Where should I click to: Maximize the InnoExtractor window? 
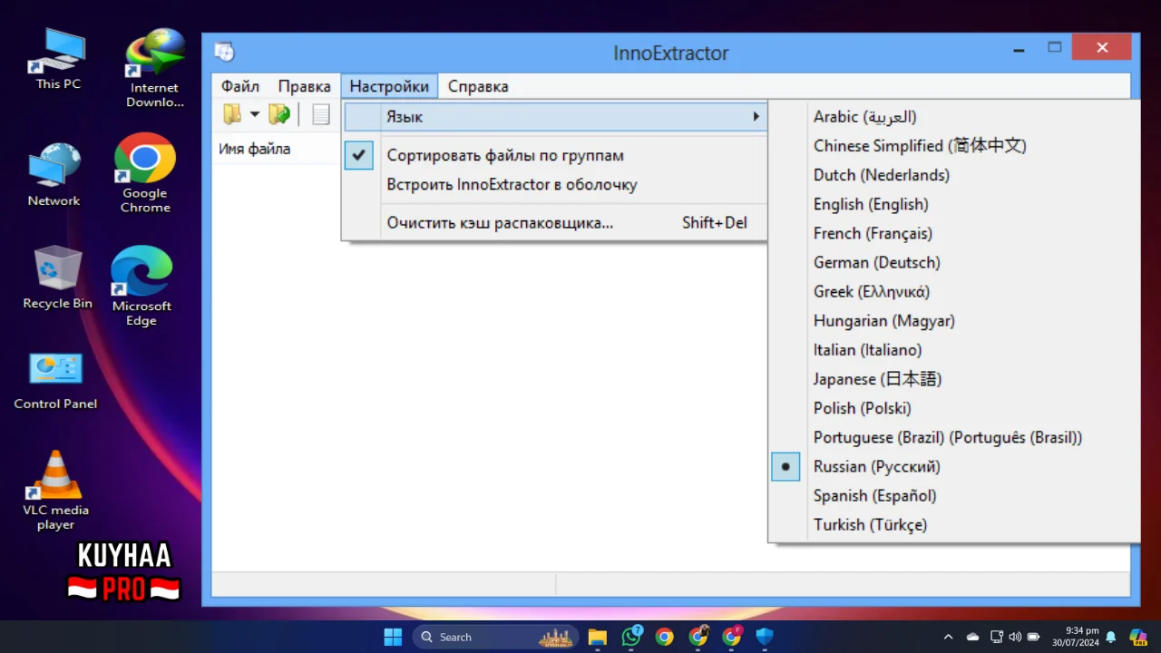point(1054,47)
